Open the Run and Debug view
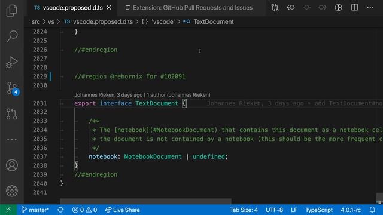 [12, 62]
